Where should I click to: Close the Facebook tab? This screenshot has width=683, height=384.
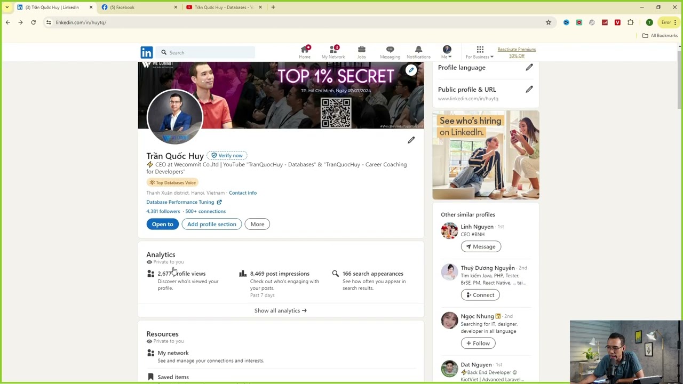coord(176,7)
